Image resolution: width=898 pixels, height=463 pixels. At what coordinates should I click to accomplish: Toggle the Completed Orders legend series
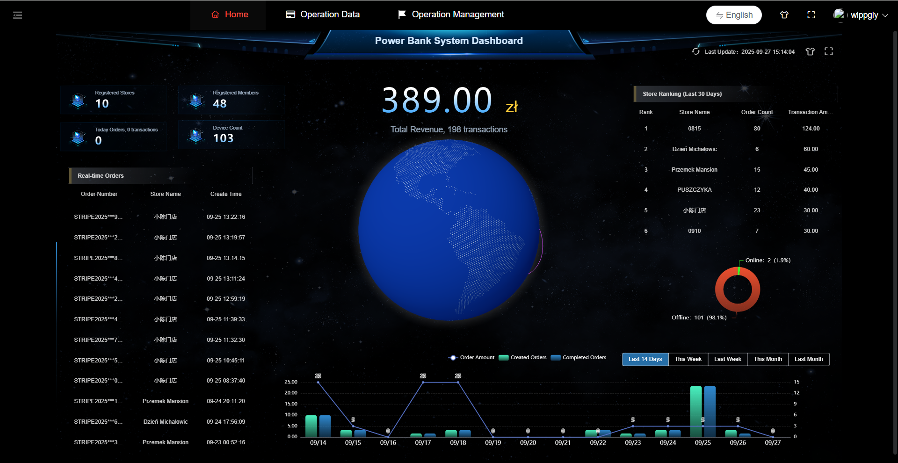point(579,357)
